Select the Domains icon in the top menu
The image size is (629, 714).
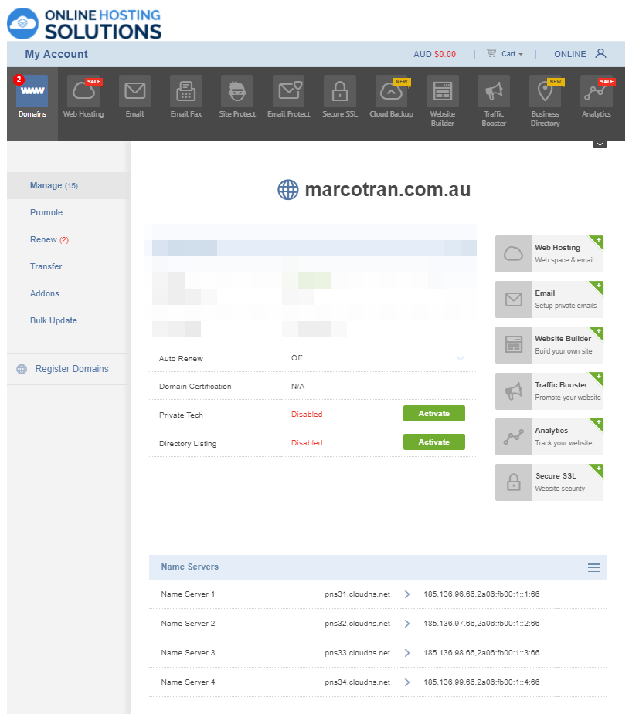point(32,93)
